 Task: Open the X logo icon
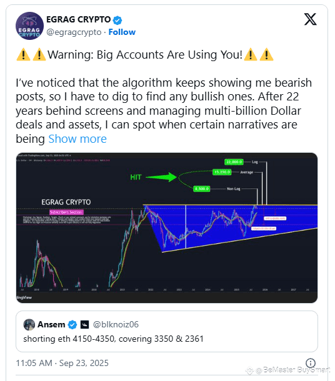pos(310,19)
